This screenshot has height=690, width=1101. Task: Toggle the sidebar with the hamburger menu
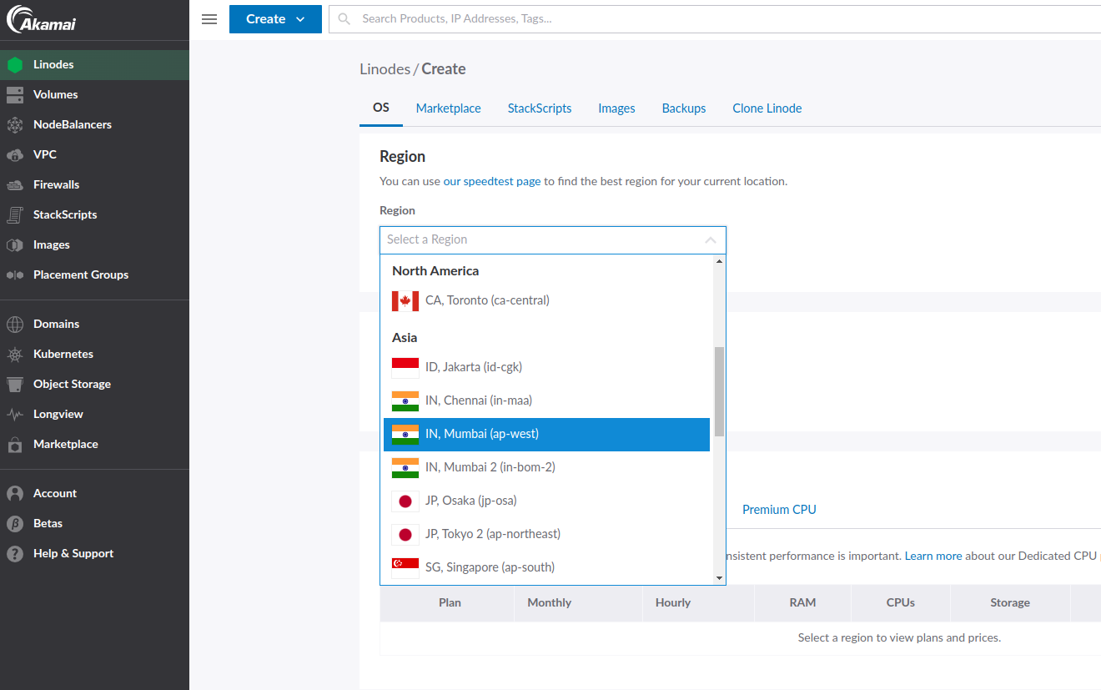pyautogui.click(x=209, y=18)
